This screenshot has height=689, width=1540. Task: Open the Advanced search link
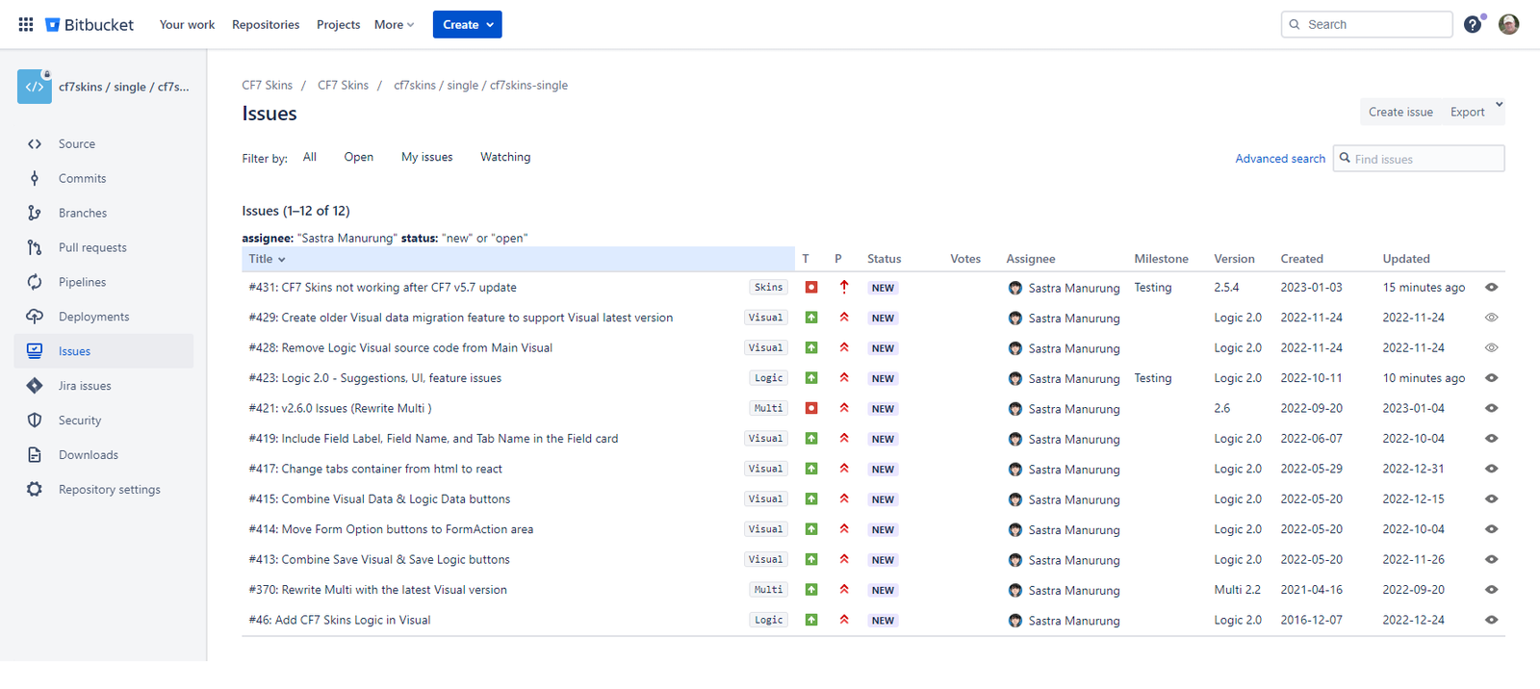click(1279, 160)
